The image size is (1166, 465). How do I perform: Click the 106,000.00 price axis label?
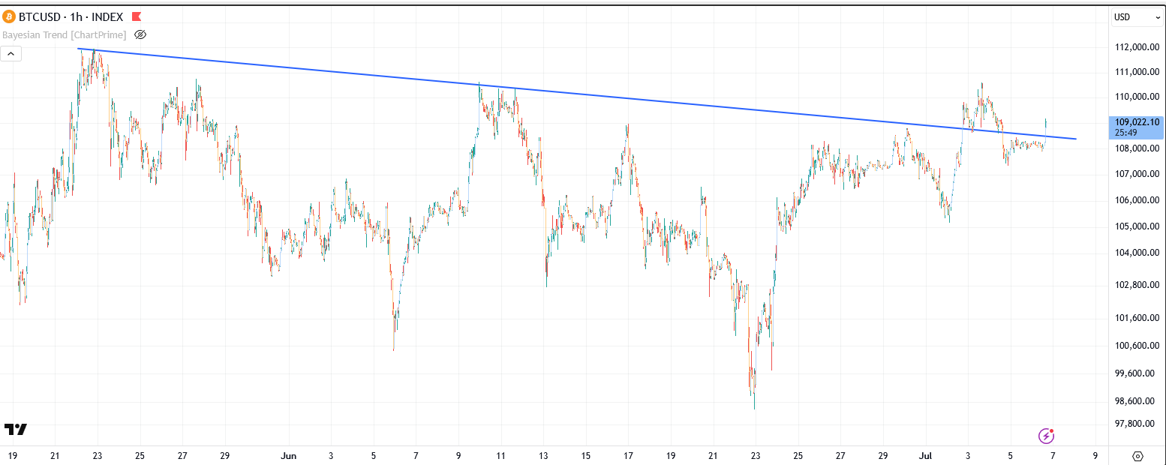click(1138, 200)
